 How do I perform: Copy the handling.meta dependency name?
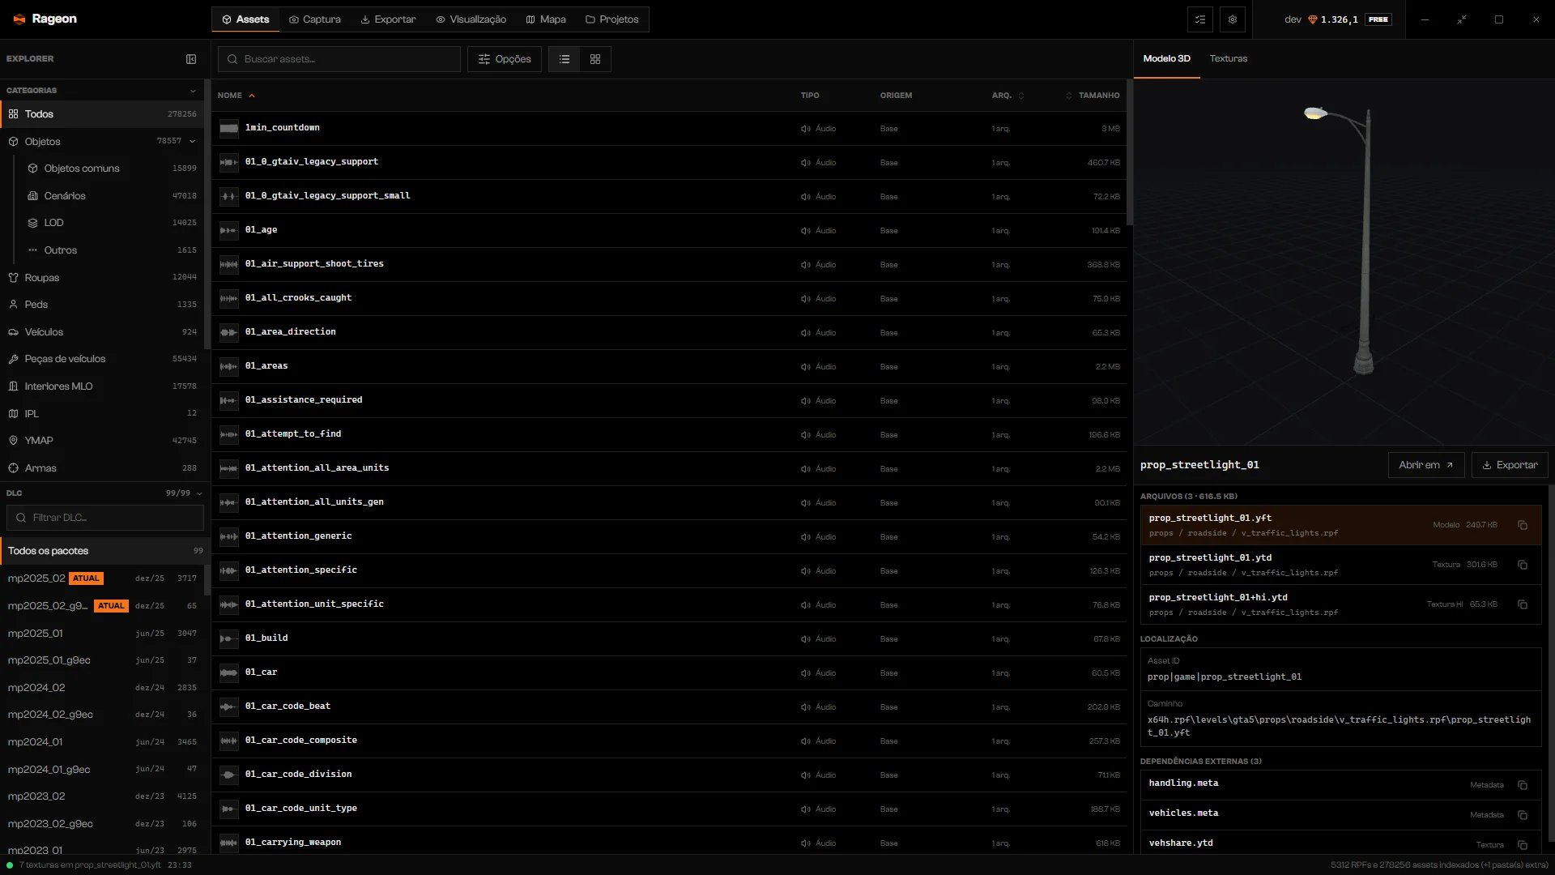(1523, 785)
